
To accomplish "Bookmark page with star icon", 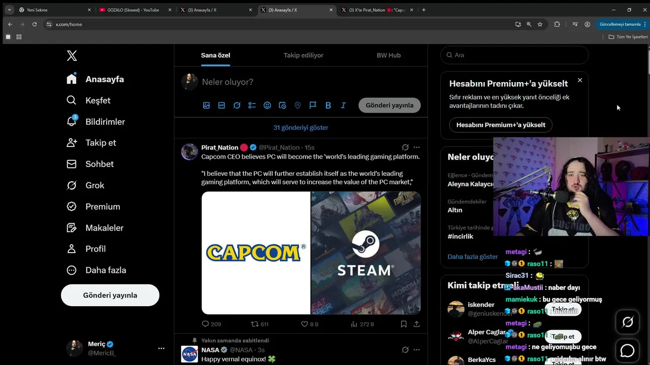I will coord(540,24).
